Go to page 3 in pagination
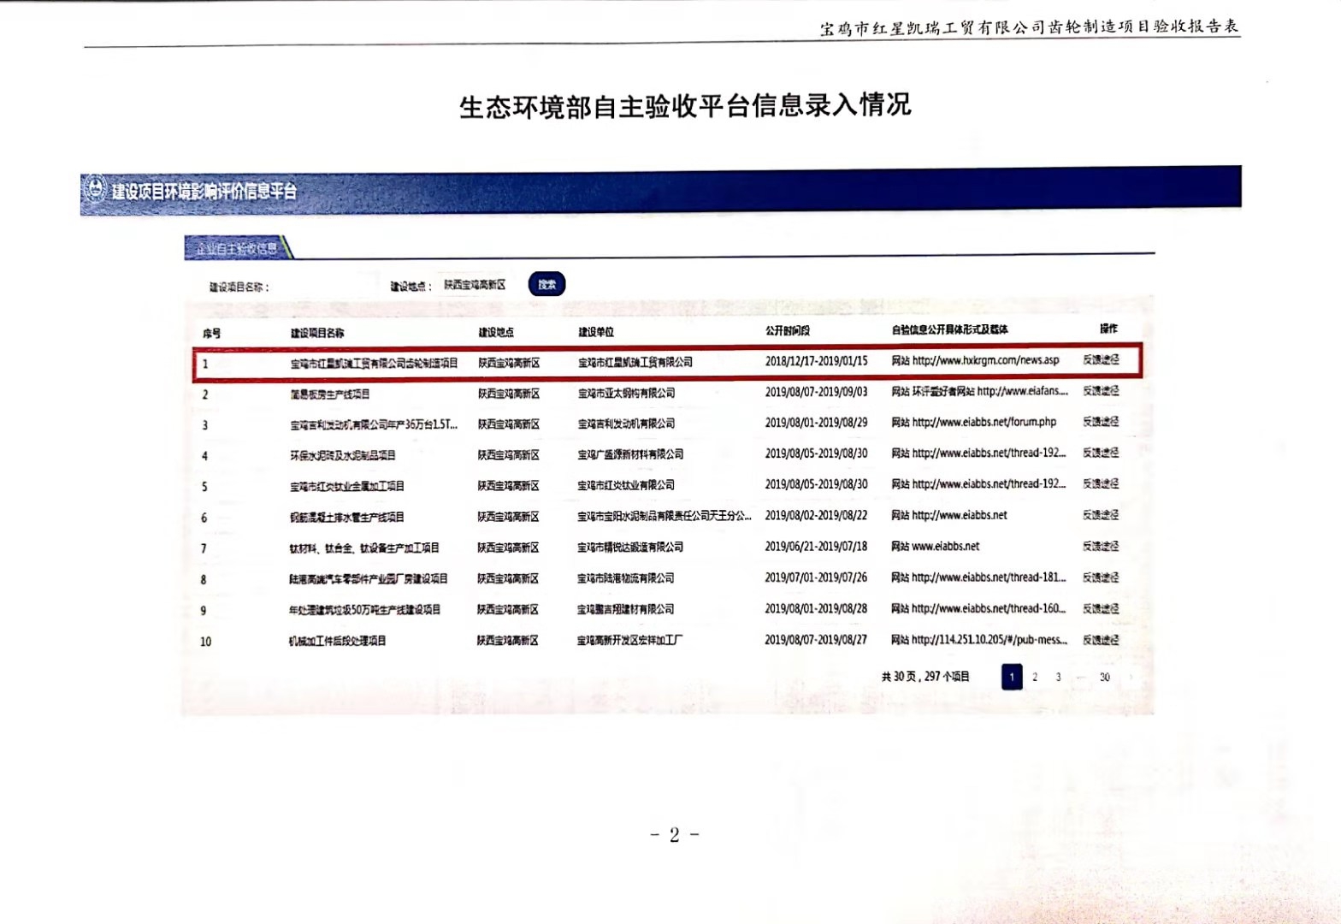 click(1058, 677)
